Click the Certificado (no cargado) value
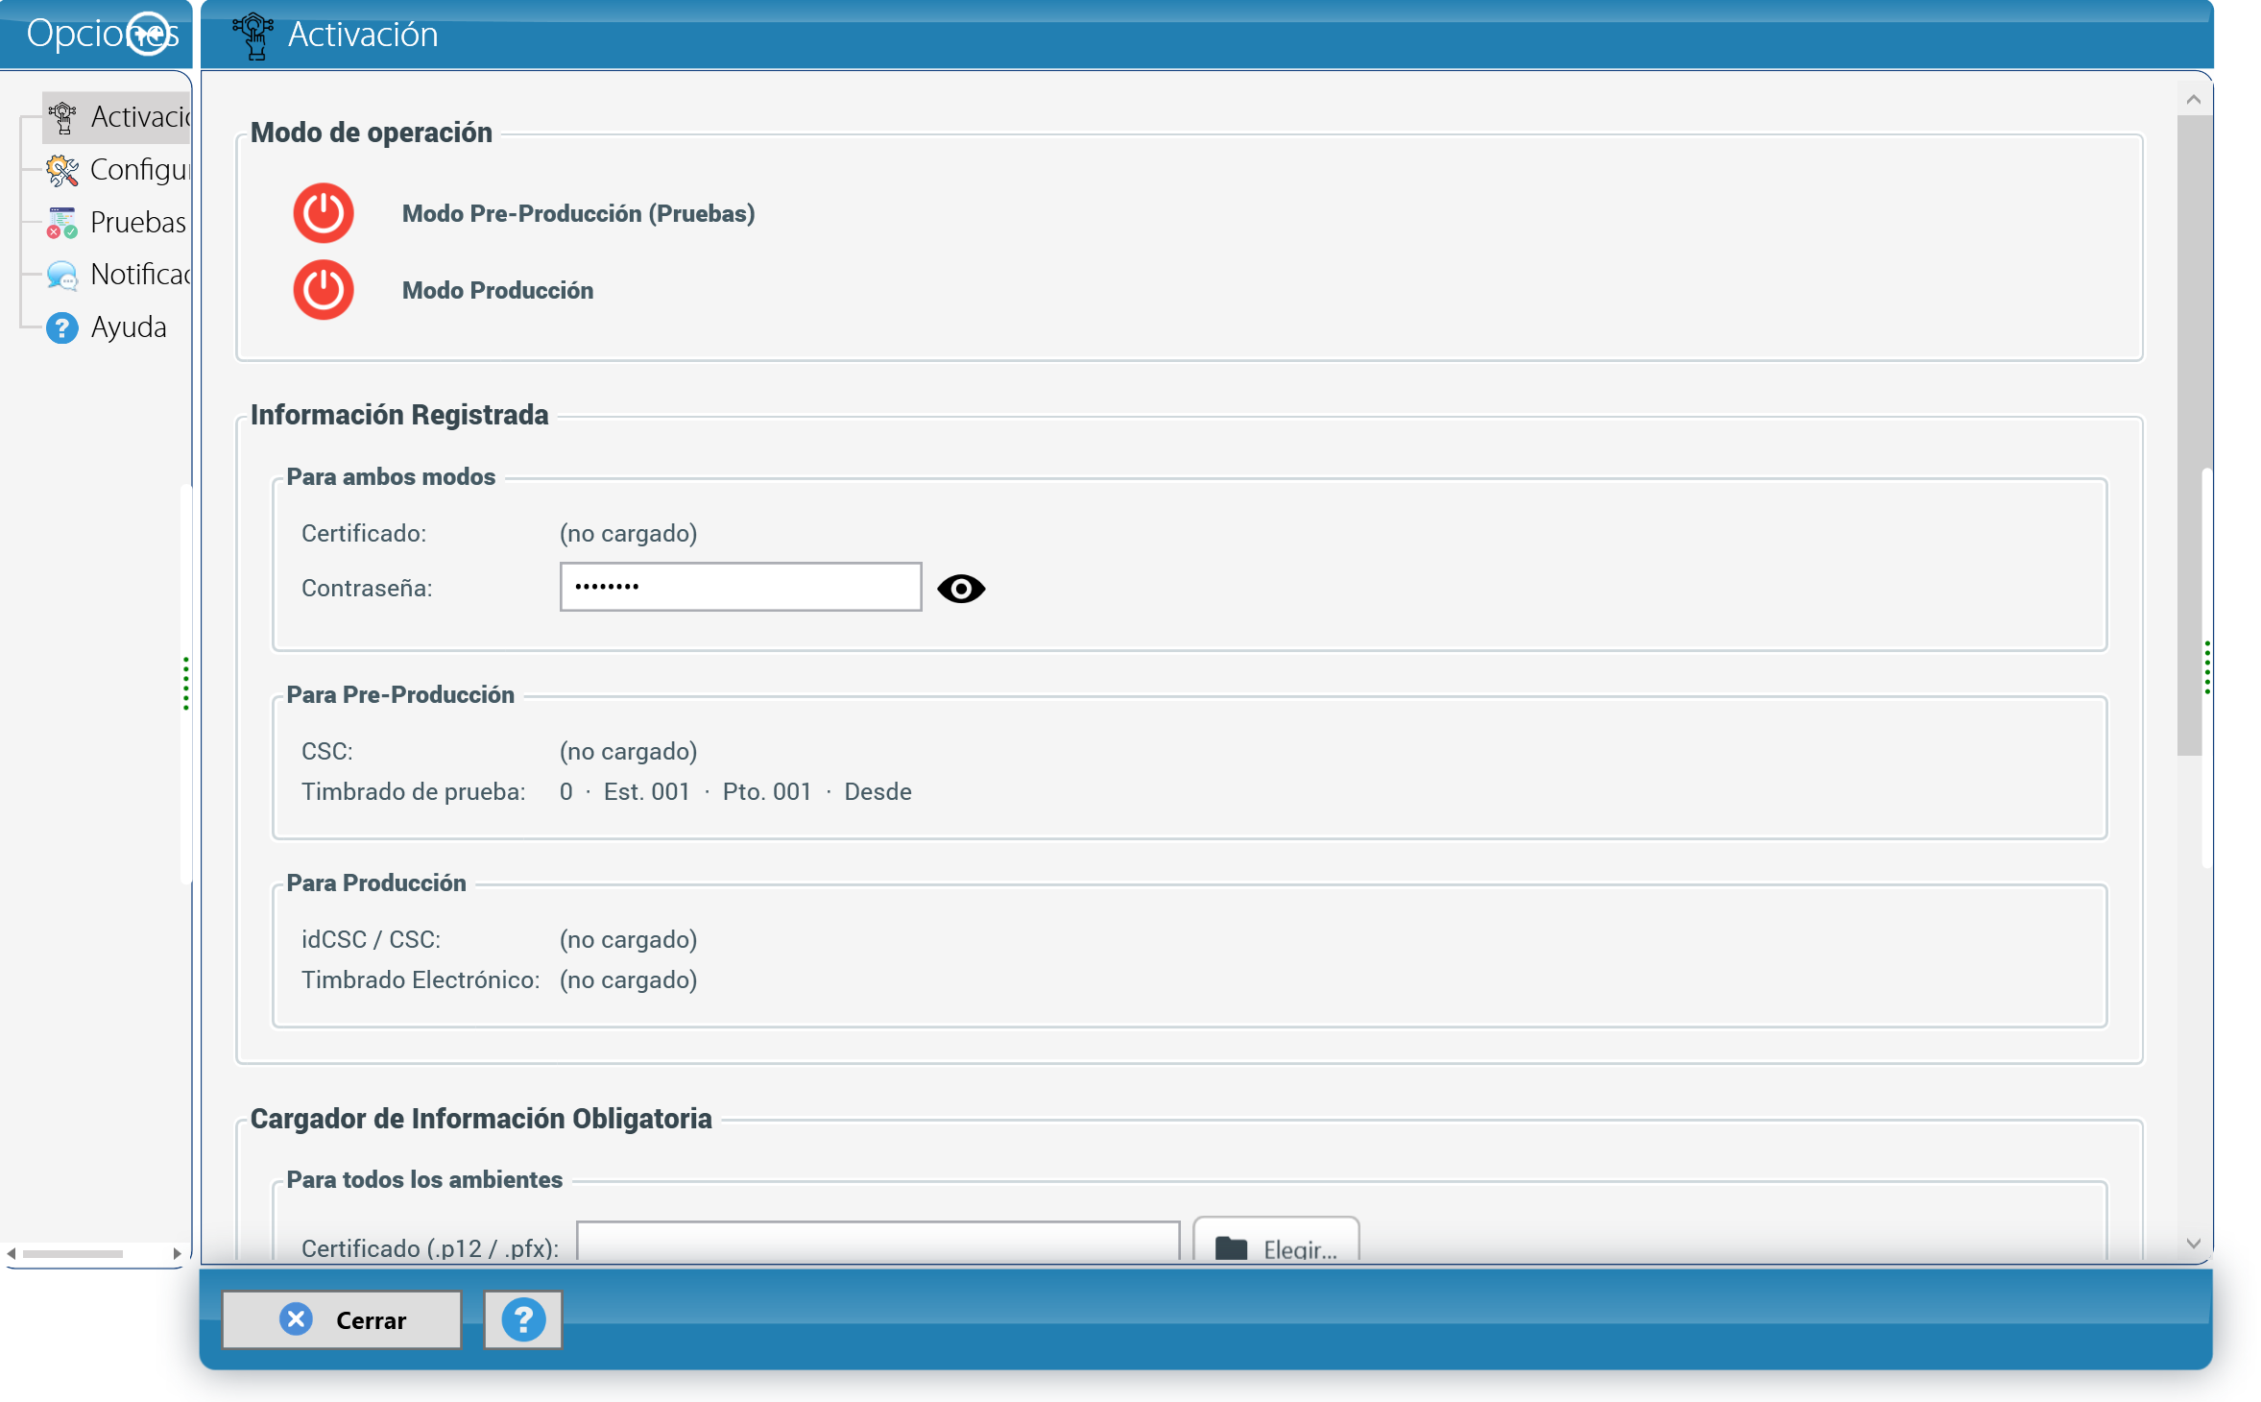 coord(628,533)
